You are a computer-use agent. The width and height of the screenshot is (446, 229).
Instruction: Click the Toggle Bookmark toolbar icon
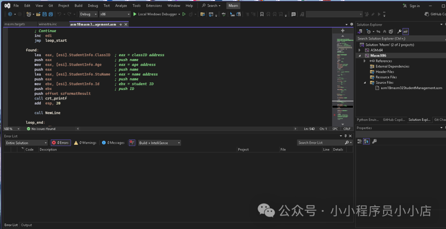261,14
